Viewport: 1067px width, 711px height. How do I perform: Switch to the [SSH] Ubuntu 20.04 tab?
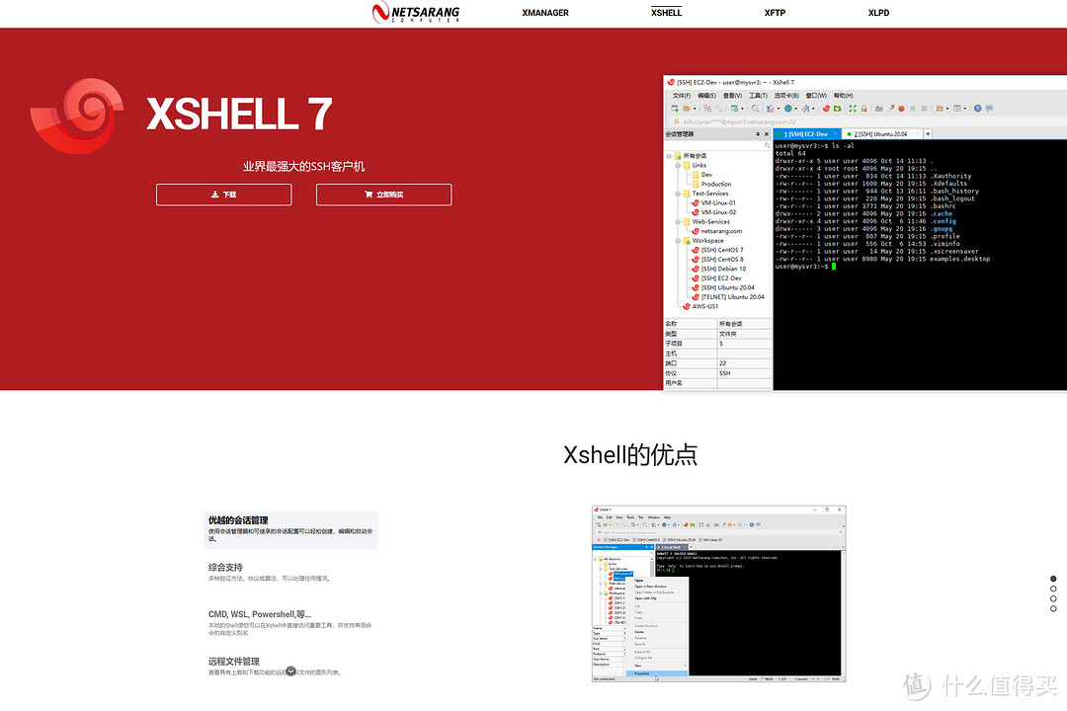pos(880,134)
